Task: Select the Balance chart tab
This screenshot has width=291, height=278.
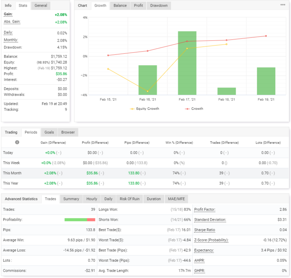Action: 120,6
